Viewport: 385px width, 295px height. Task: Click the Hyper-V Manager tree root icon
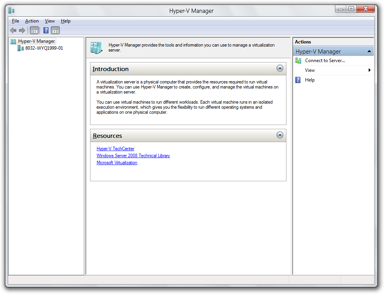(13, 41)
